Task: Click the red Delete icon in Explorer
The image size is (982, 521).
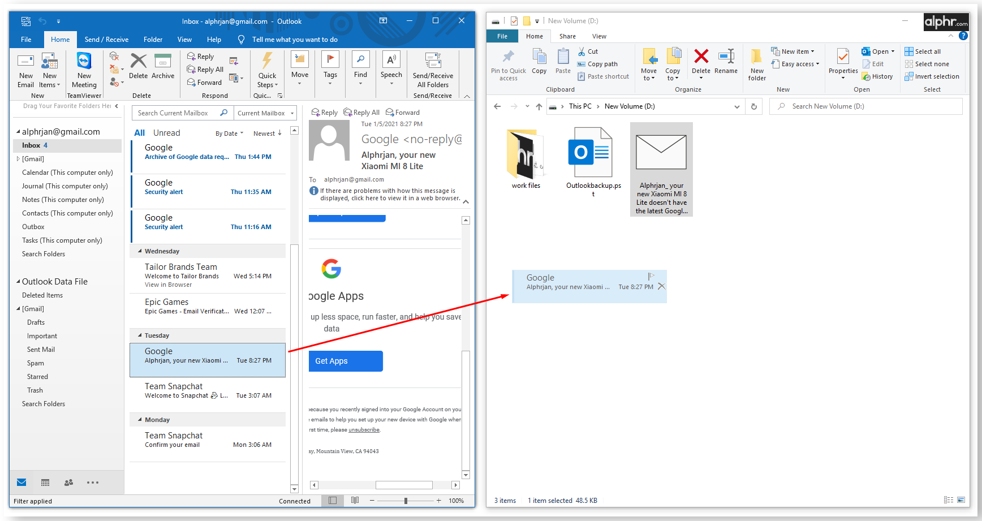Action: point(701,62)
